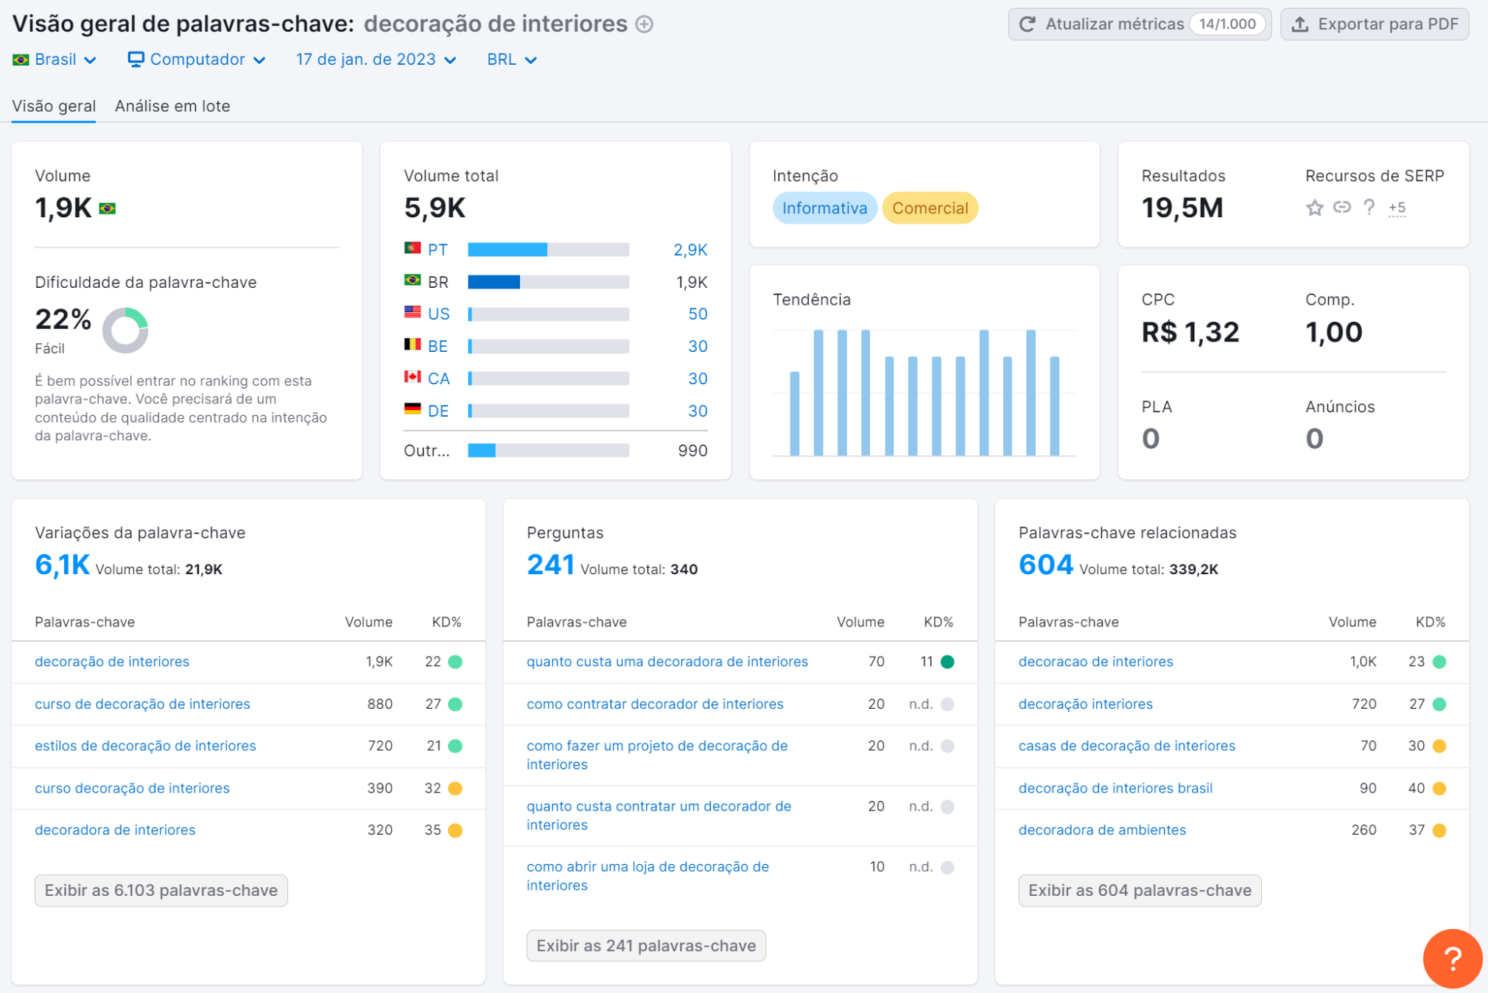Click the plus icon next to keyword title

pyautogui.click(x=645, y=24)
